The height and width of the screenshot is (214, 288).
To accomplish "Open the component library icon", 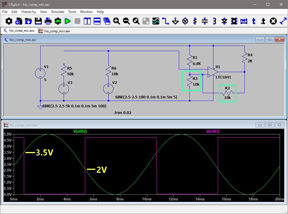I will [234, 21].
